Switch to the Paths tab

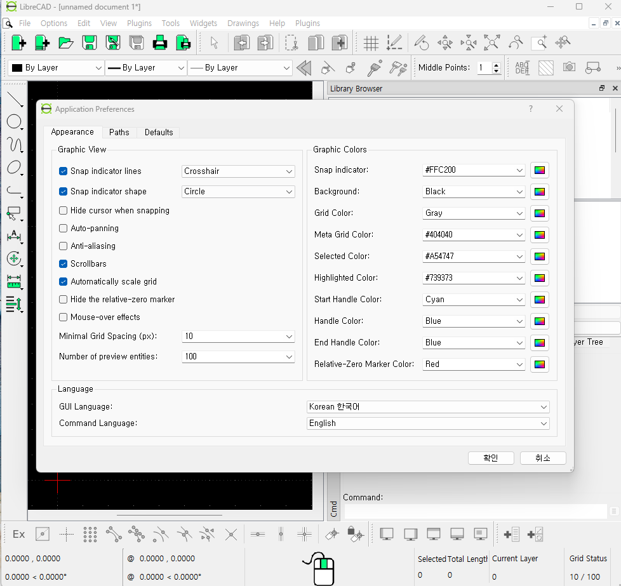point(119,132)
